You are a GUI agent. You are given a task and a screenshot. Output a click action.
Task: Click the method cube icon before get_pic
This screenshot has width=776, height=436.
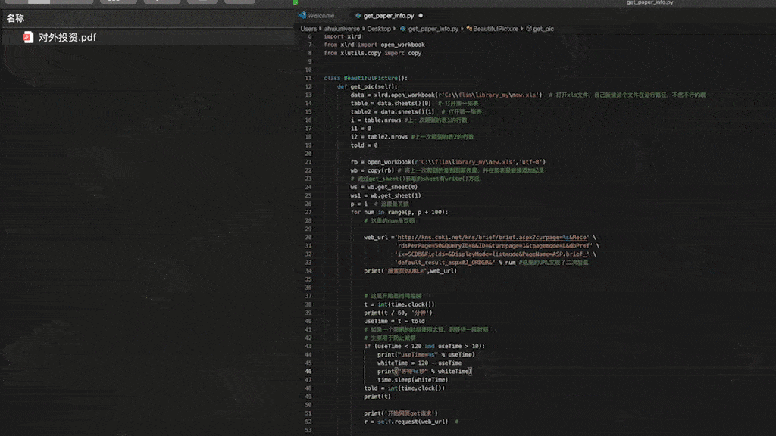pos(529,29)
